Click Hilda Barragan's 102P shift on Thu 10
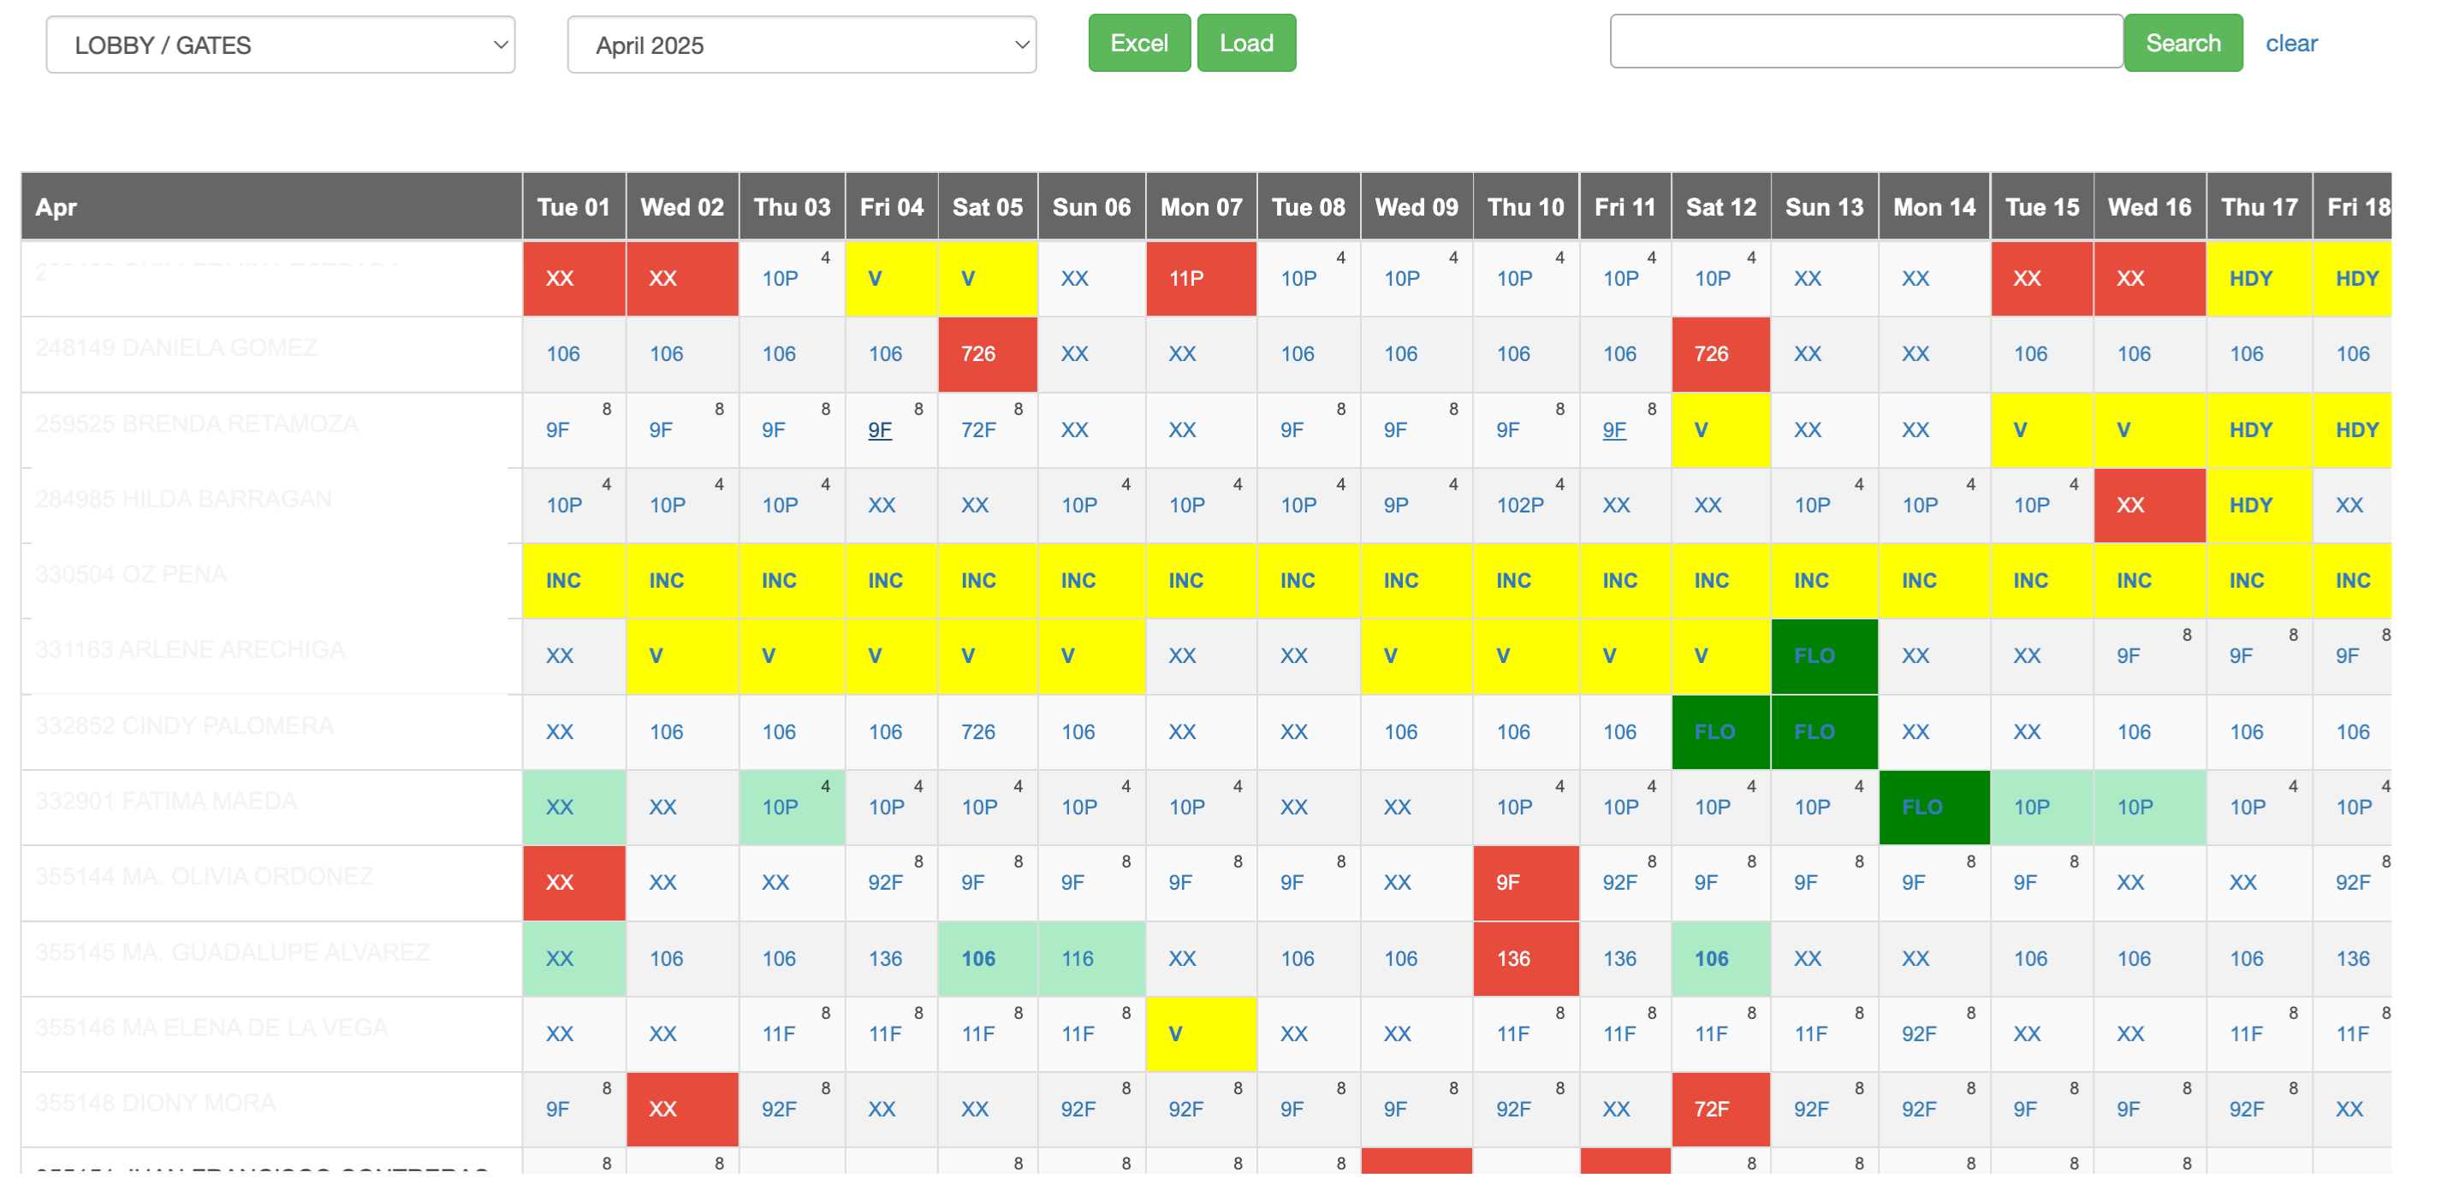 (1519, 505)
